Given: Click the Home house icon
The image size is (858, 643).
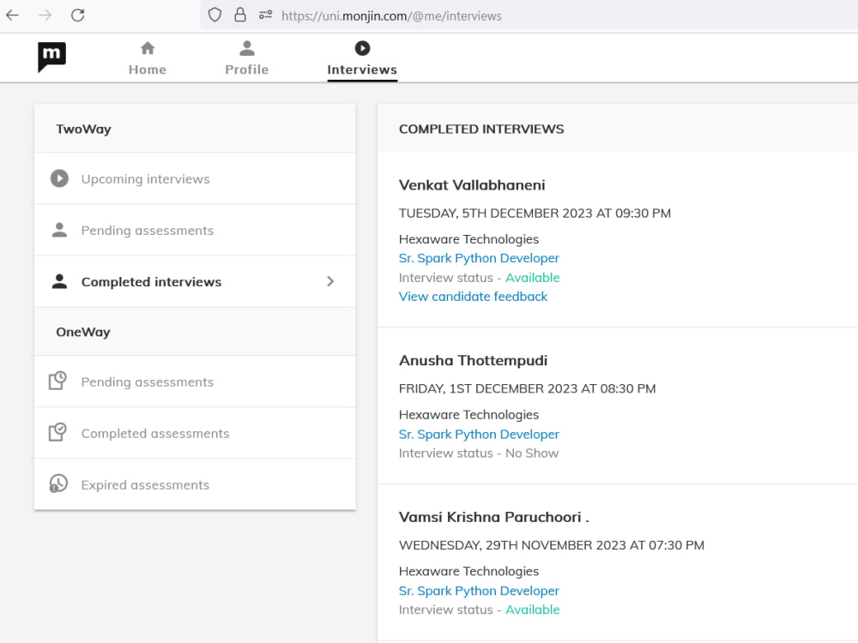Looking at the screenshot, I should [x=148, y=48].
